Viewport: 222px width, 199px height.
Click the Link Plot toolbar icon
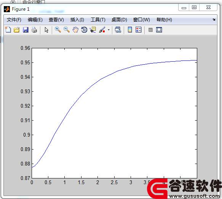tap(118, 30)
